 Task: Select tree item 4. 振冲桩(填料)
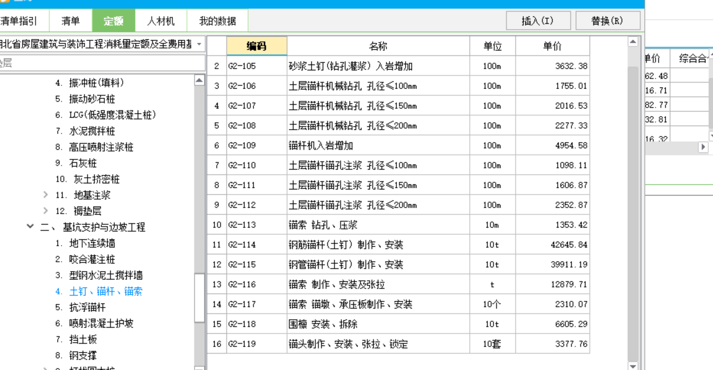[89, 82]
